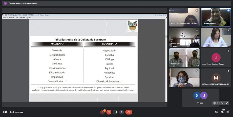Select Felipe Ávila's video tile
This screenshot has width=233, height=117.
pyautogui.click(x=184, y=58)
